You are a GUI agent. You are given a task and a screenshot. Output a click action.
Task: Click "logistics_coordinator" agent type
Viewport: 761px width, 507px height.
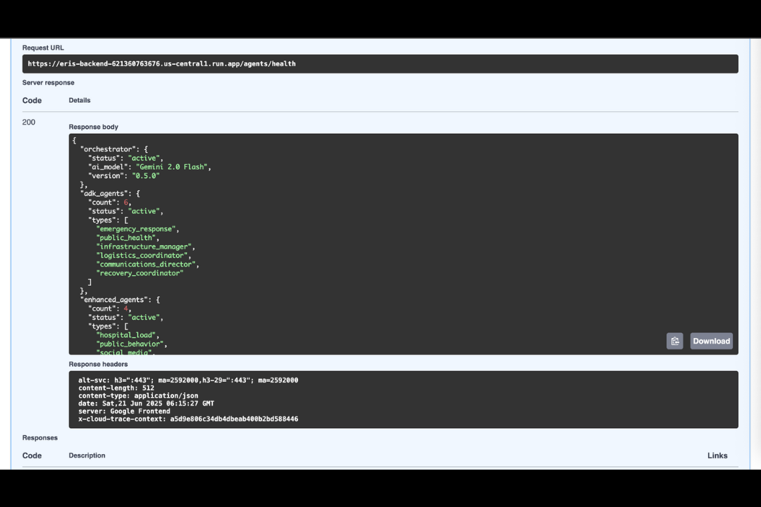[x=142, y=256]
